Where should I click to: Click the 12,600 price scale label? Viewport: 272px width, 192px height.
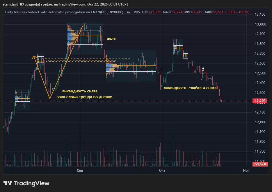pyautogui.click(x=260, y=63)
